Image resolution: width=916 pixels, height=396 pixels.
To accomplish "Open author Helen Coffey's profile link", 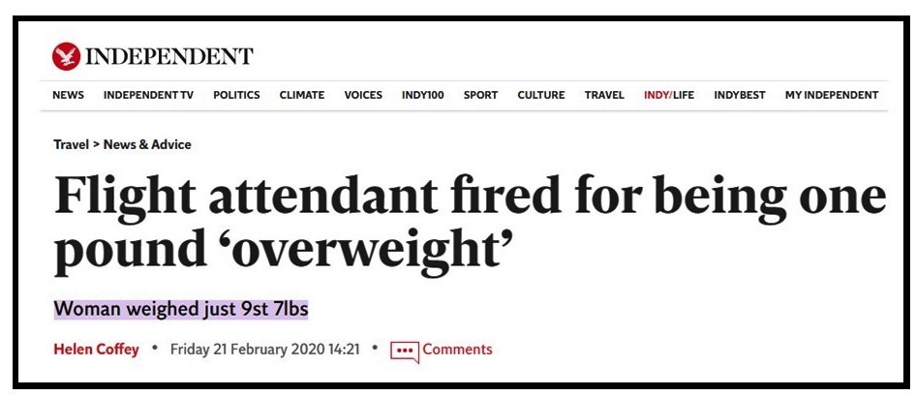I will (x=98, y=350).
